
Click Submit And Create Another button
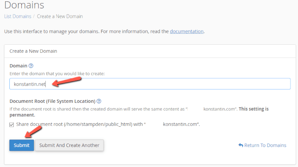click(69, 145)
